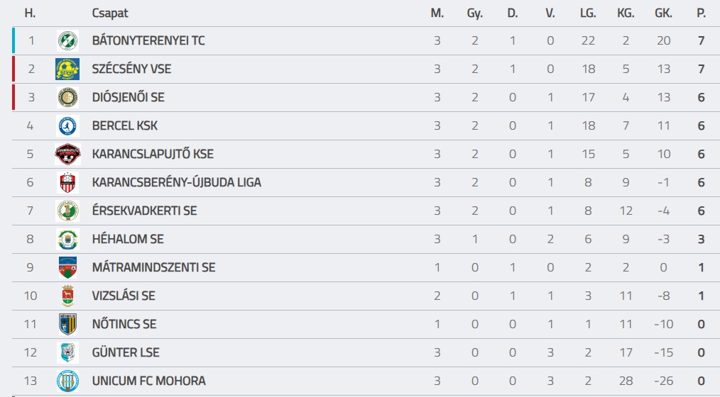Select the Héhalom SE club emblem

pyautogui.click(x=67, y=240)
